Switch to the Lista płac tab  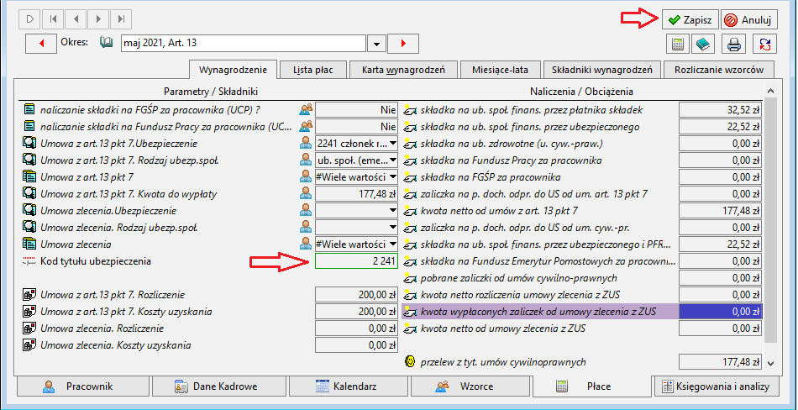pos(313,70)
